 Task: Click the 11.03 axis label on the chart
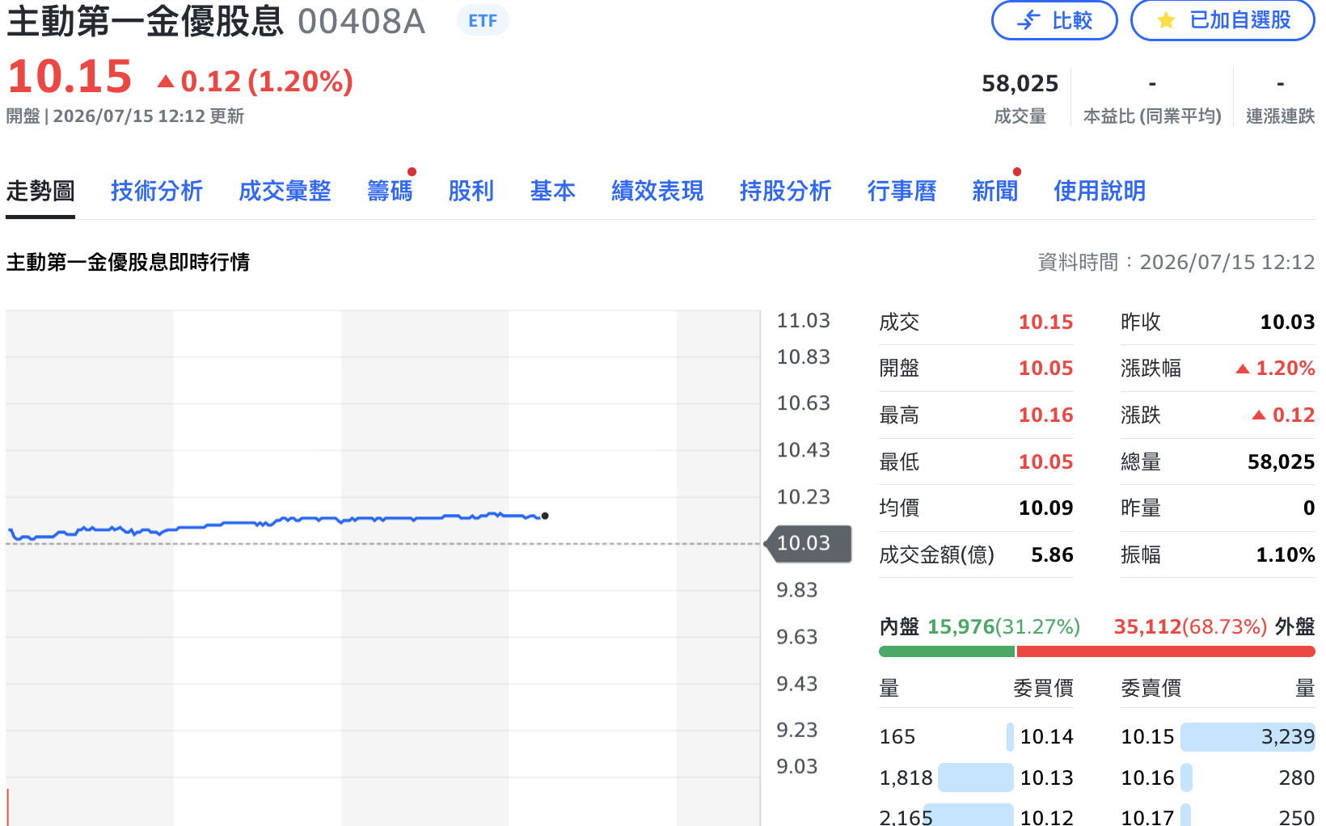click(803, 321)
